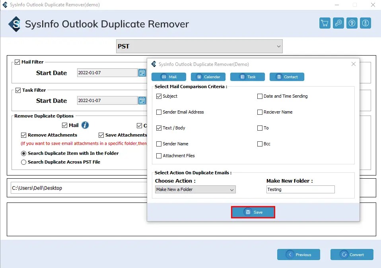Image resolution: width=381 pixels, height=268 pixels.
Task: Open license activation via the key icon
Action: [338, 23]
